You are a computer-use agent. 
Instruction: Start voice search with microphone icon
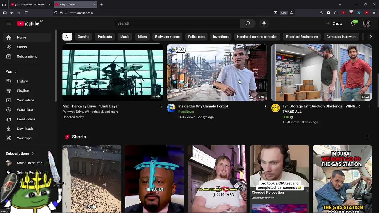[x=264, y=23]
